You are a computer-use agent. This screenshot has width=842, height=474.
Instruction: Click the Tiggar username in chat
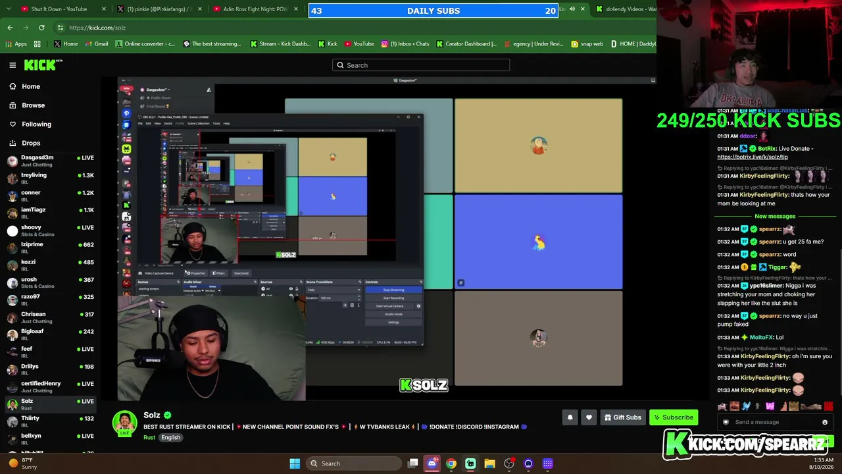point(778,267)
